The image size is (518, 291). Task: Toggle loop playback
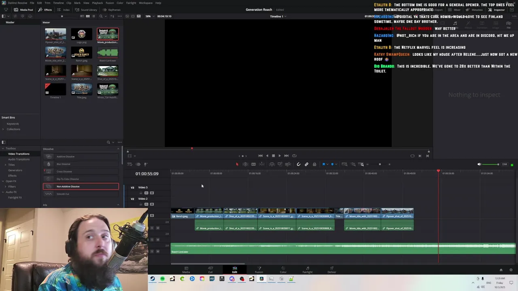tap(294, 156)
